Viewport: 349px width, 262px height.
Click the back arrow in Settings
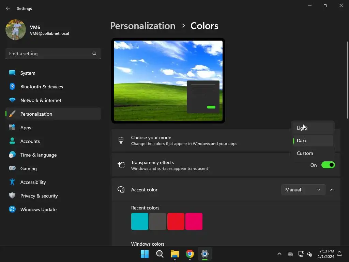pos(8,8)
